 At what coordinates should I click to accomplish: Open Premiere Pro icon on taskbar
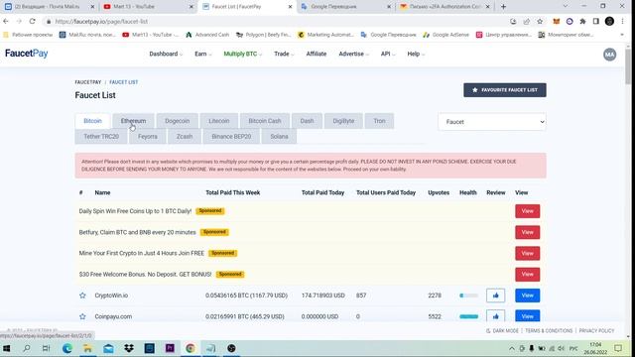point(170,348)
